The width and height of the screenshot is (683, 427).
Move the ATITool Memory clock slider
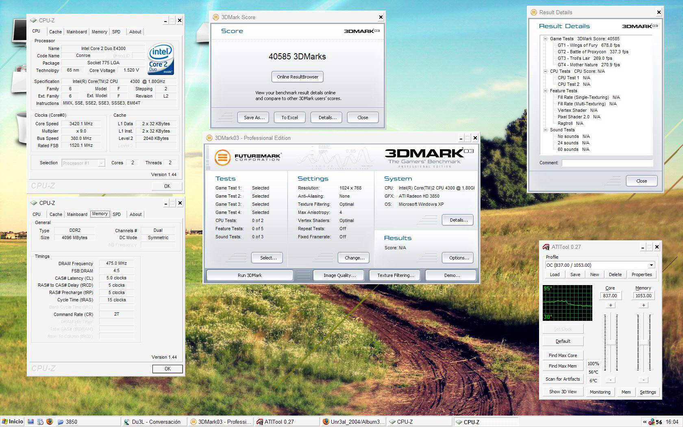(x=644, y=342)
